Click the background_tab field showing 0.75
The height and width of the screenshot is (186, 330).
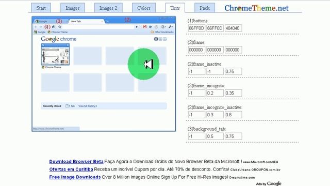[x=233, y=136]
